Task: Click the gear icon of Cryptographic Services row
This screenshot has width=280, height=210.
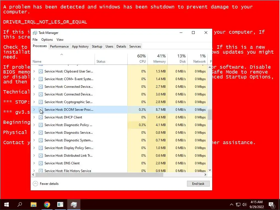Action: tap(41, 102)
